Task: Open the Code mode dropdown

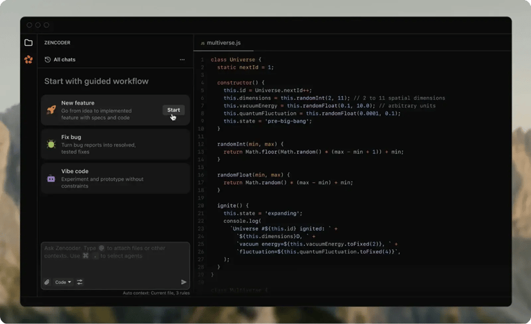Action: 63,282
